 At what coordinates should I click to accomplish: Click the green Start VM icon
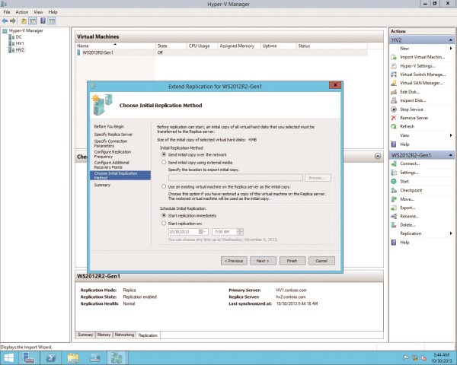[x=394, y=181]
